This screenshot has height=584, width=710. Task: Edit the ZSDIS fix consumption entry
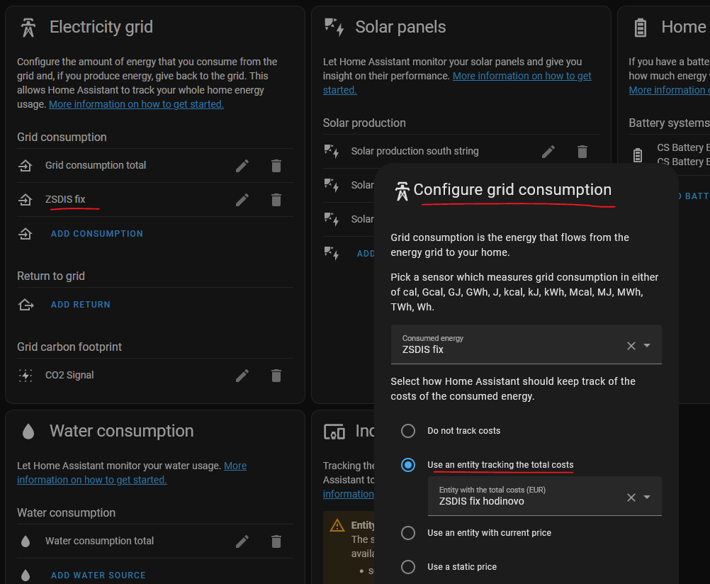click(x=242, y=200)
